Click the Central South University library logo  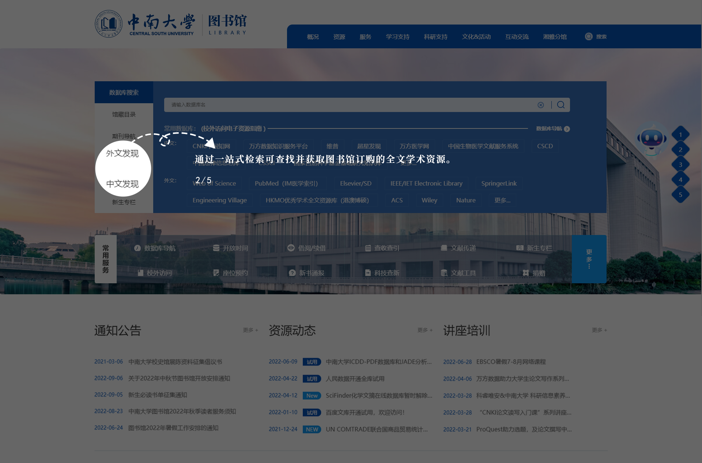click(x=171, y=24)
